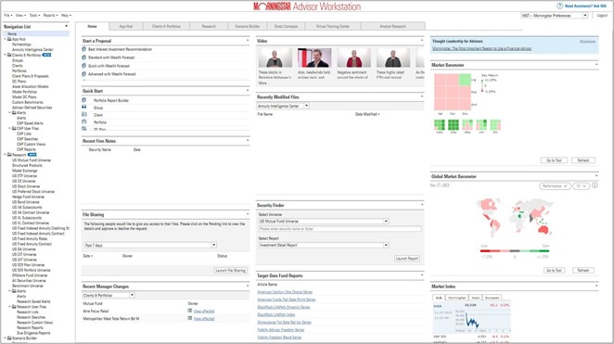Open the Recently Modified Files source dropdown
The width and height of the screenshot is (614, 344).
[x=306, y=106]
